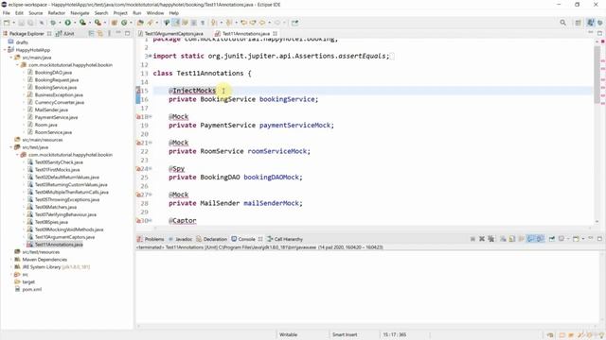
Task: Open the dropdown arrow beside Run button
Action: click(75, 23)
